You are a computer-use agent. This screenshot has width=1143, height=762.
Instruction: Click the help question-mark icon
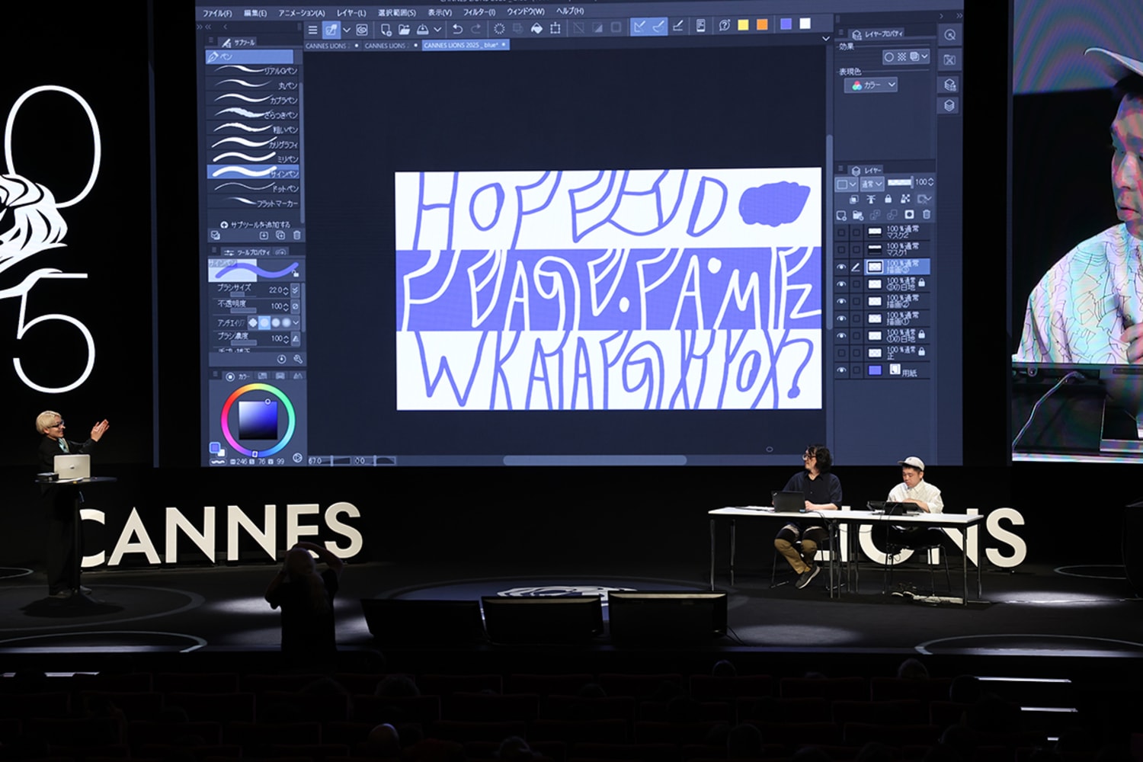pos(724,25)
